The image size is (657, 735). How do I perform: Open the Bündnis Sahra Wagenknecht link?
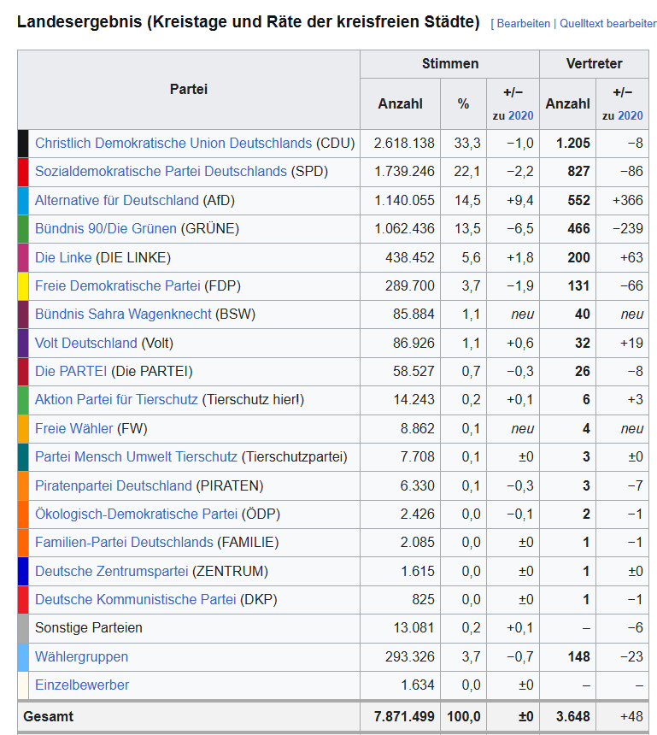(x=123, y=314)
